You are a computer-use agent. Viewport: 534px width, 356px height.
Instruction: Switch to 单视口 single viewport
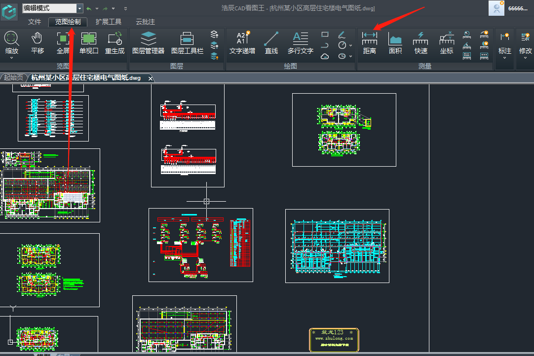(x=89, y=42)
